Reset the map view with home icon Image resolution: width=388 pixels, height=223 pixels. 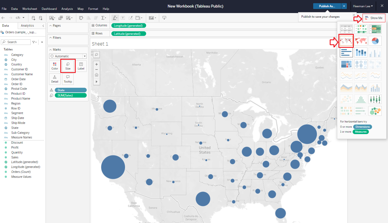tap(97, 75)
